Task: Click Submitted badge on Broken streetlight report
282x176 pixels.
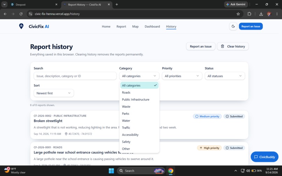Action: pos(234,116)
